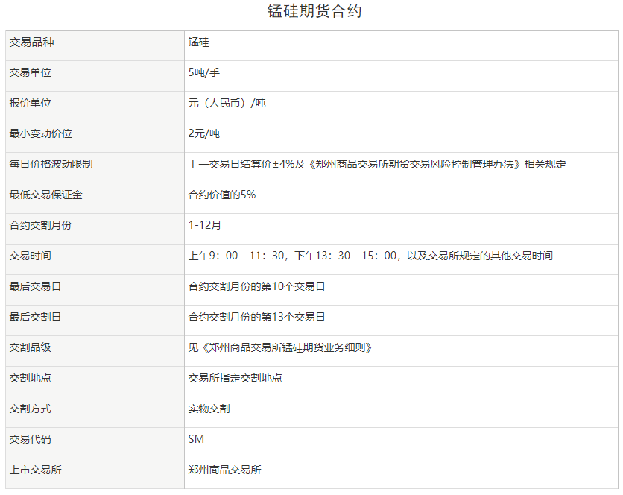Select the 交易品种 row label
The image size is (623, 495).
(31, 42)
